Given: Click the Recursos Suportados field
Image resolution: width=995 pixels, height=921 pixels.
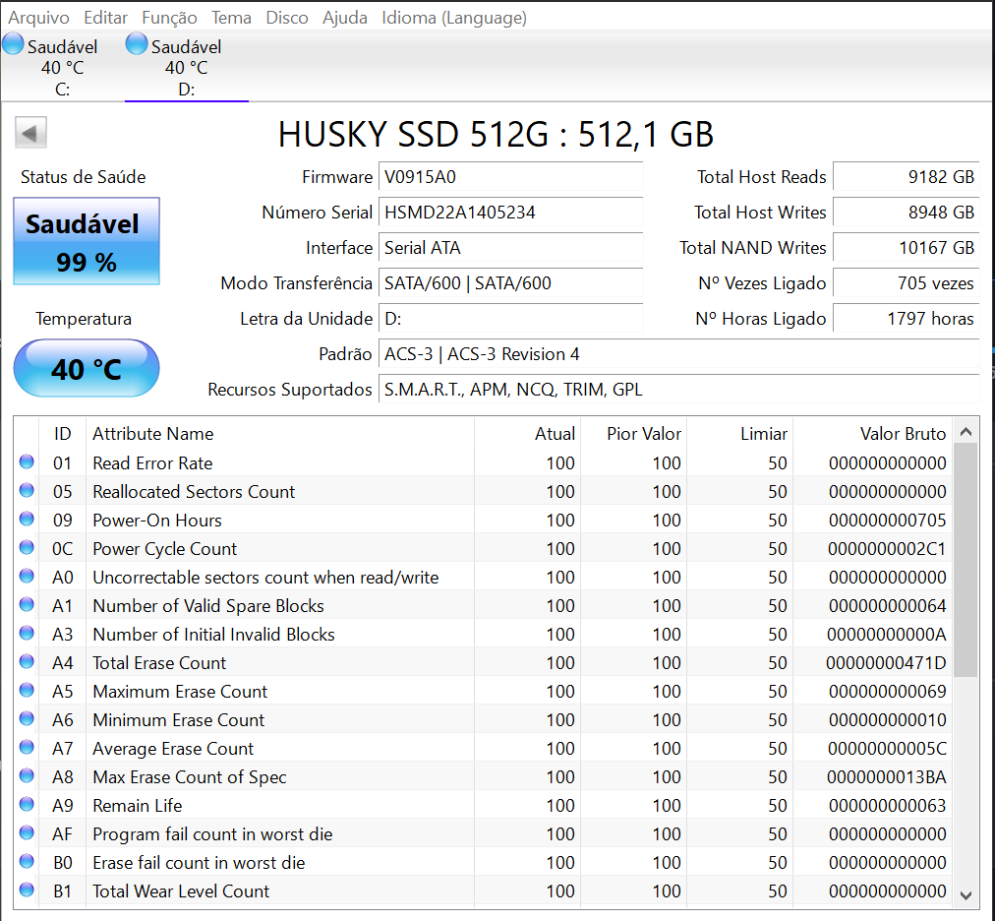Looking at the screenshot, I should coord(679,390).
